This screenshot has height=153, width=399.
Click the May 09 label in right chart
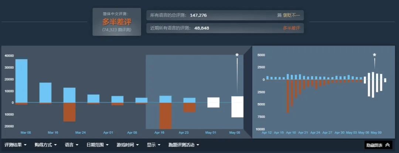tap(376, 133)
